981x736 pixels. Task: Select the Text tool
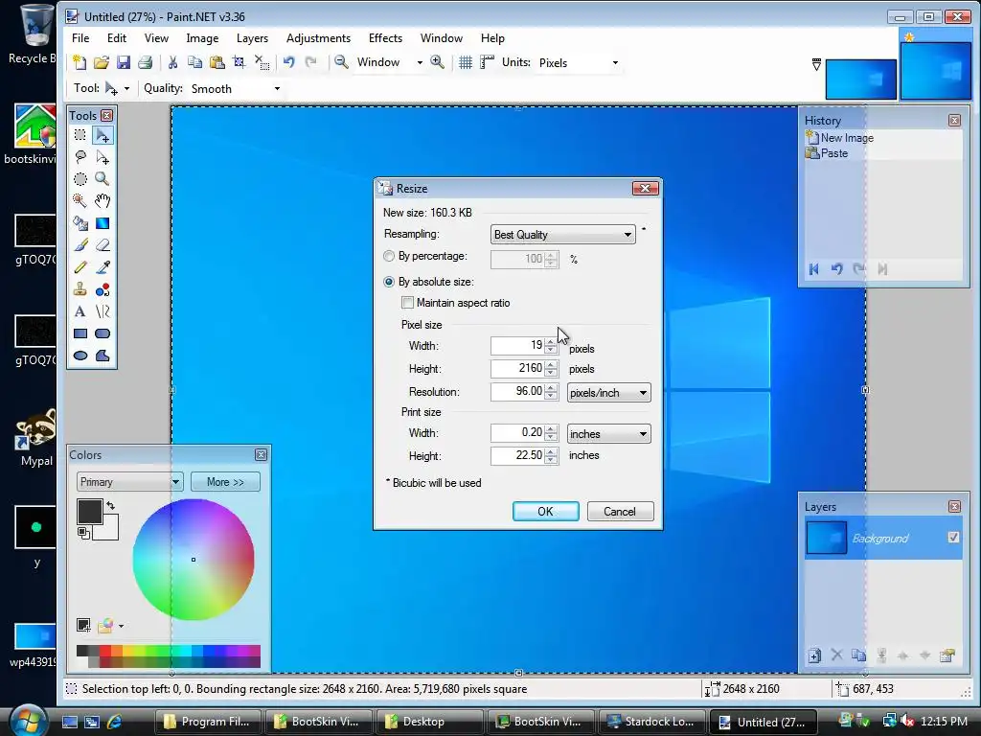(x=80, y=311)
